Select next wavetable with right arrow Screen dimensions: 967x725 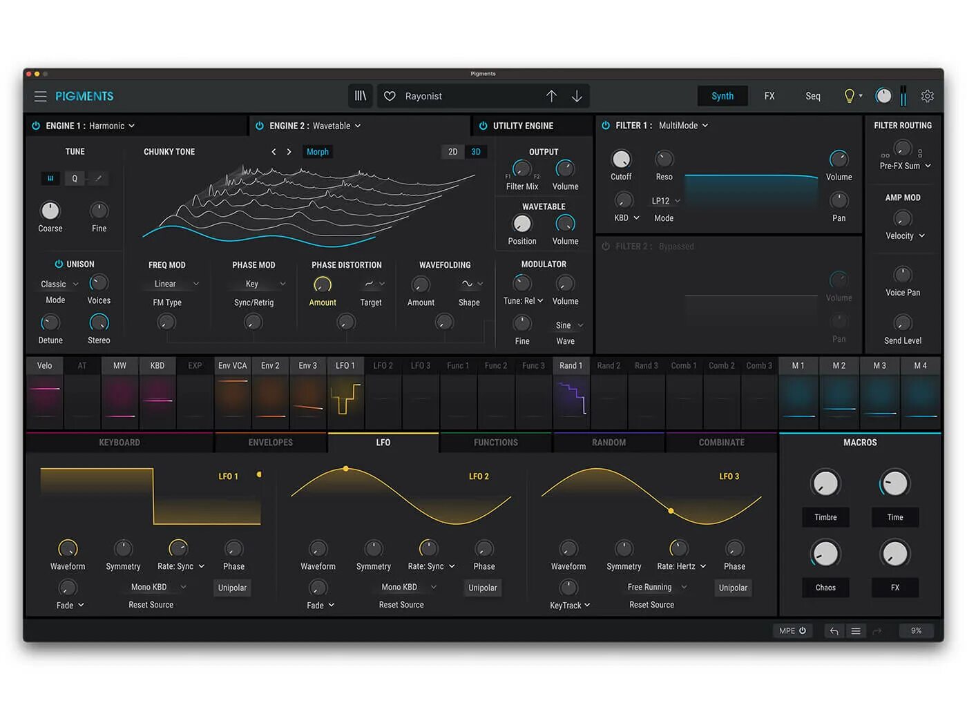coord(289,152)
